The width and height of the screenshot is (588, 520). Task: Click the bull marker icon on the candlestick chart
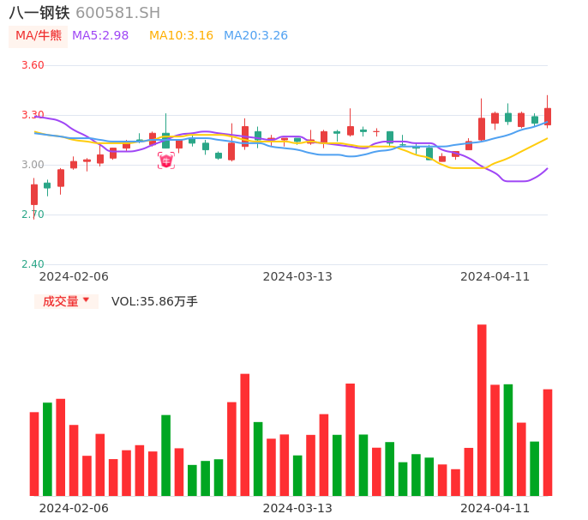pos(166,160)
